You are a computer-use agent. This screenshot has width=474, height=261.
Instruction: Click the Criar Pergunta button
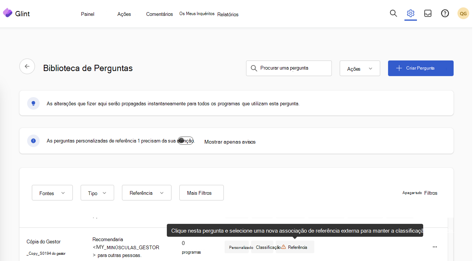(x=420, y=68)
